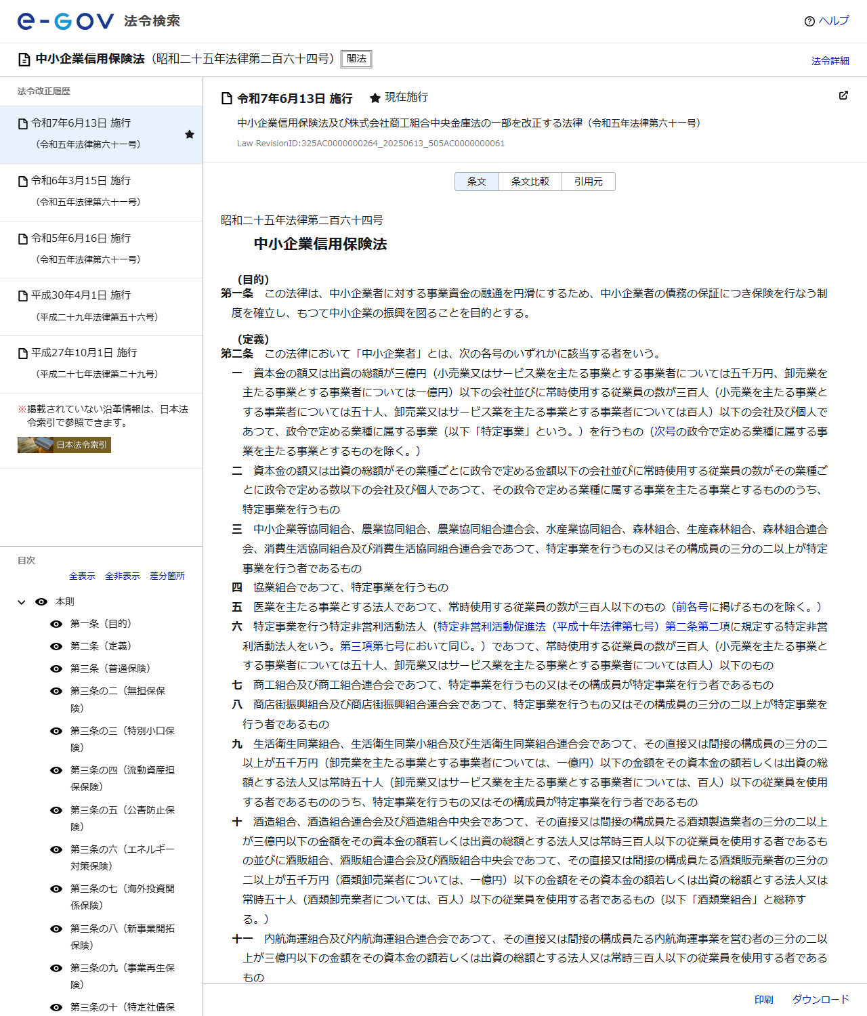The image size is (867, 1016).
Task: Jump to 第三条の九（事業再生保険） in contents
Action: [x=123, y=976]
